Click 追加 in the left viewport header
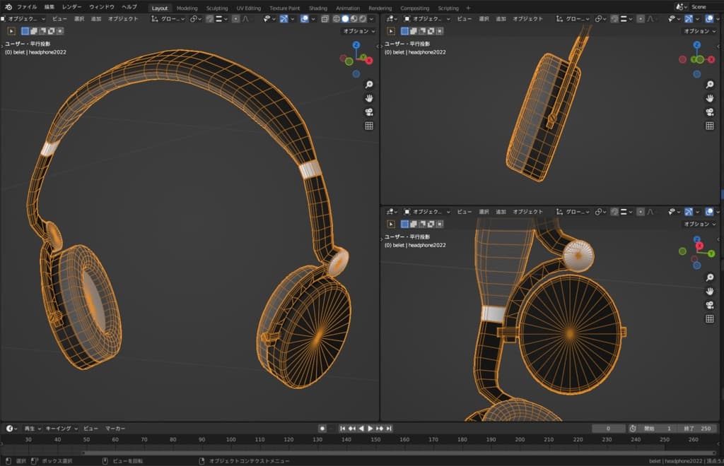Screen dimensions: 724x466 click(96, 19)
